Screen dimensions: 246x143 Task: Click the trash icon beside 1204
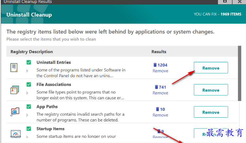pos(155,65)
